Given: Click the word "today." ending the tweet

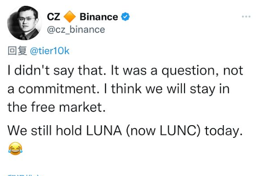Looking at the screenshot, I should [224, 131].
